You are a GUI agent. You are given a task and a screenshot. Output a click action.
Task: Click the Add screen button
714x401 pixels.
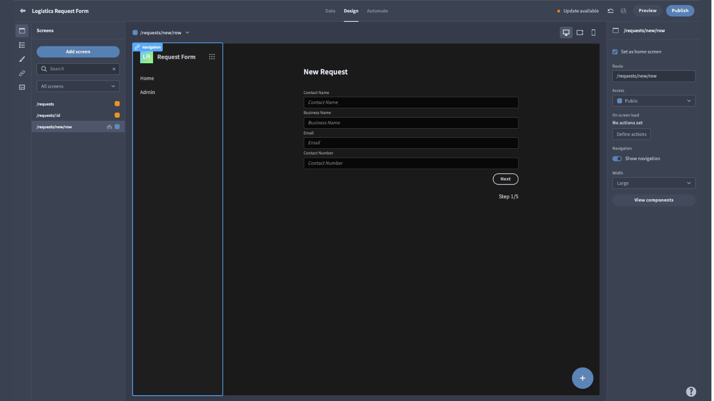[x=78, y=52]
